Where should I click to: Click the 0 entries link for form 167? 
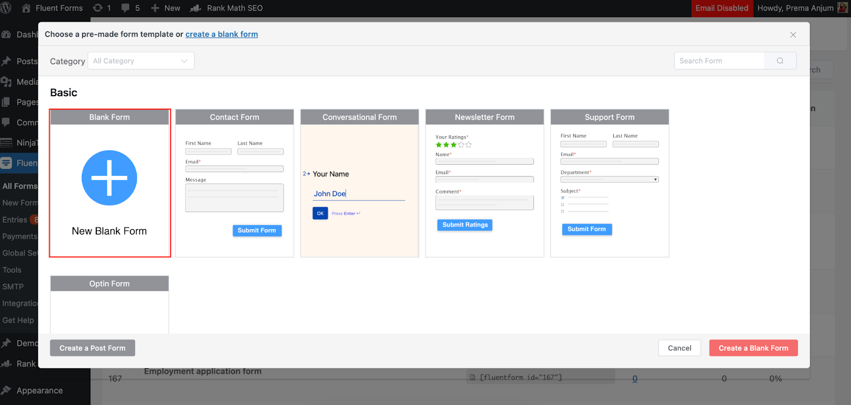pos(635,378)
